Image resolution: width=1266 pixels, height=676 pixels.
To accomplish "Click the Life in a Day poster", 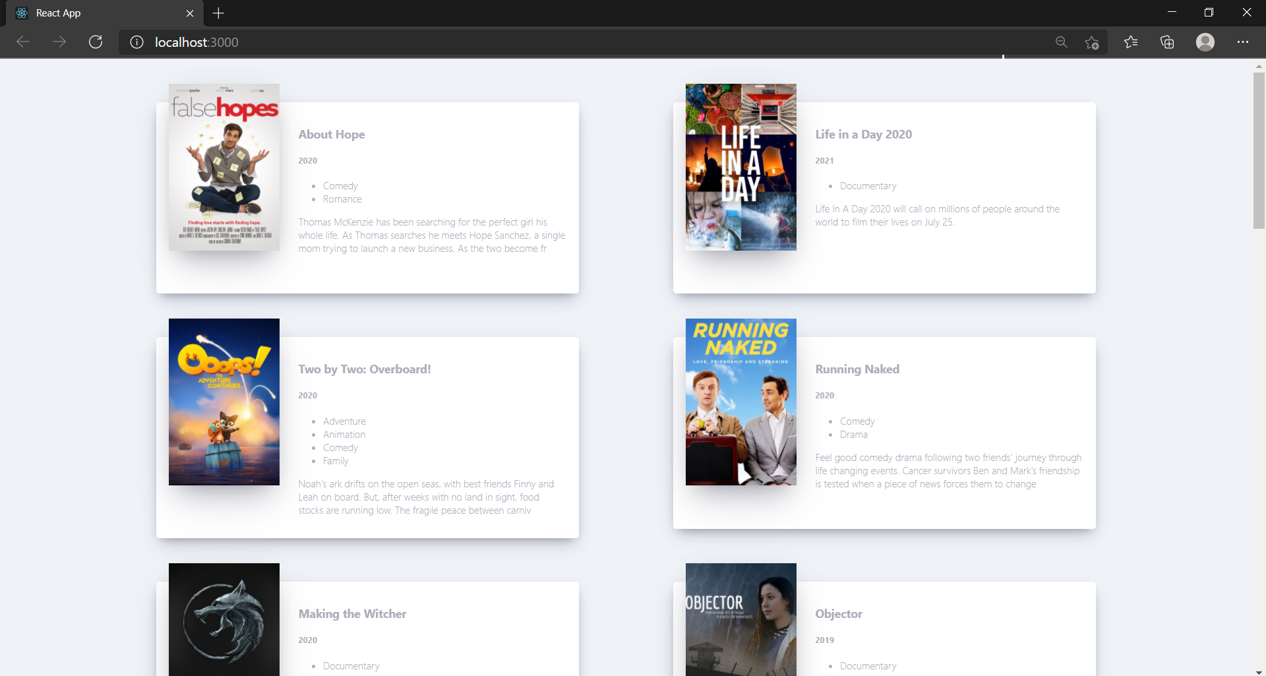I will (741, 167).
